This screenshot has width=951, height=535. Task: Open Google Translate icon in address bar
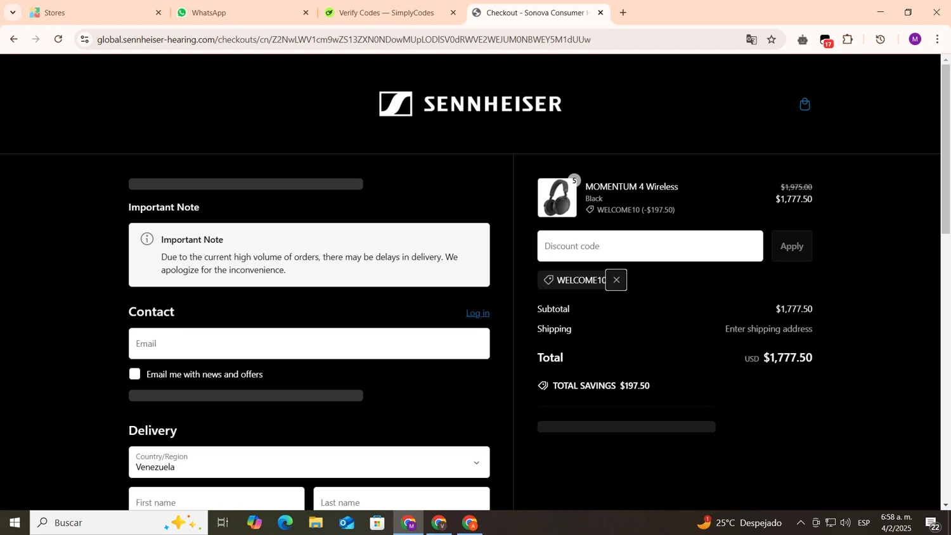(x=751, y=39)
